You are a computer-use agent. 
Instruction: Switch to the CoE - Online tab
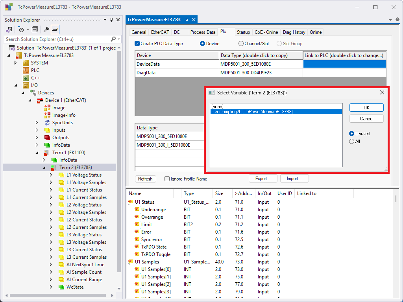pos(266,32)
